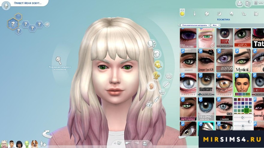Randomize the Sim dice at bottom
This screenshot has height=148, width=264.
coord(119,143)
